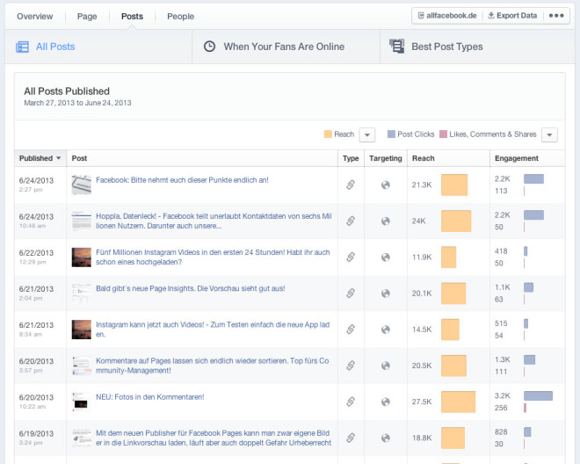
Task: Click the 3.2K post clicks bar
Action: (538, 396)
